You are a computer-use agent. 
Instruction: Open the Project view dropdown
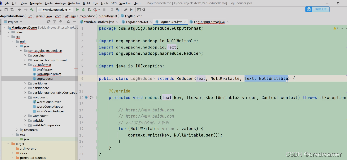pyautogui.click(x=15, y=22)
